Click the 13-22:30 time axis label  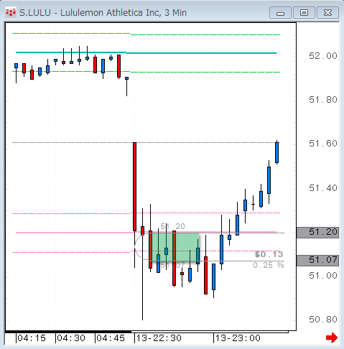(159, 338)
